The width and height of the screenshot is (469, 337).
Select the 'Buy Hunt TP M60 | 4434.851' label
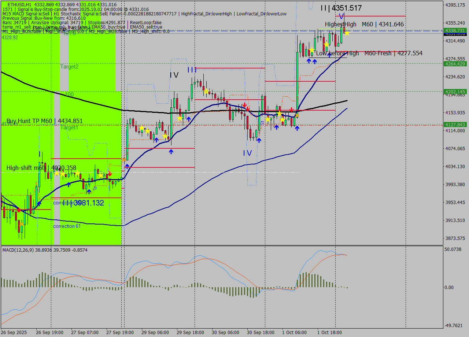[44, 121]
